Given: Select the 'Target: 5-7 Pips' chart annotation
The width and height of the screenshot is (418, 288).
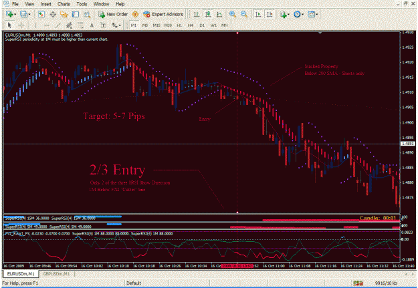Looking at the screenshot, I should click(x=114, y=116).
